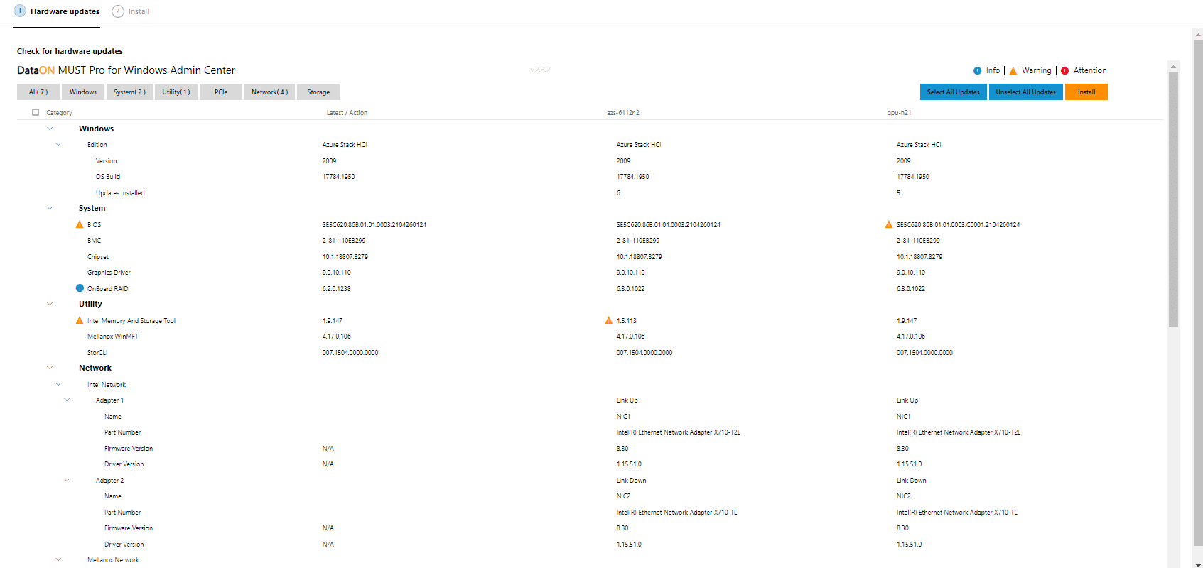
Task: Collapse the Network section
Action: click(50, 368)
